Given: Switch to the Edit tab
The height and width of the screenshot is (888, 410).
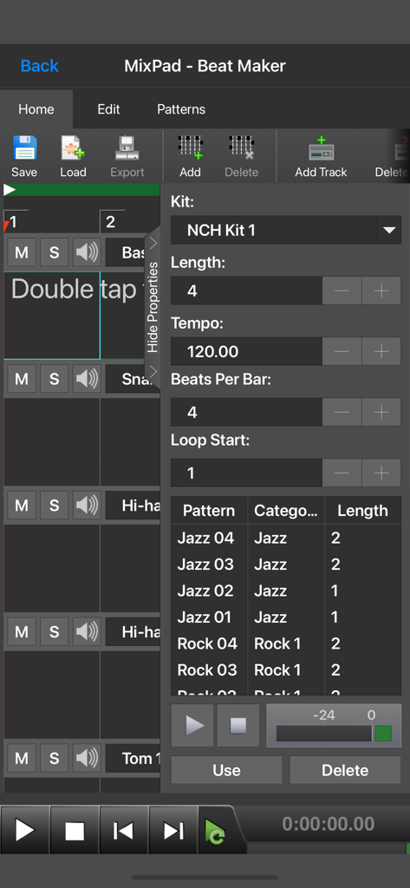Looking at the screenshot, I should tap(108, 109).
